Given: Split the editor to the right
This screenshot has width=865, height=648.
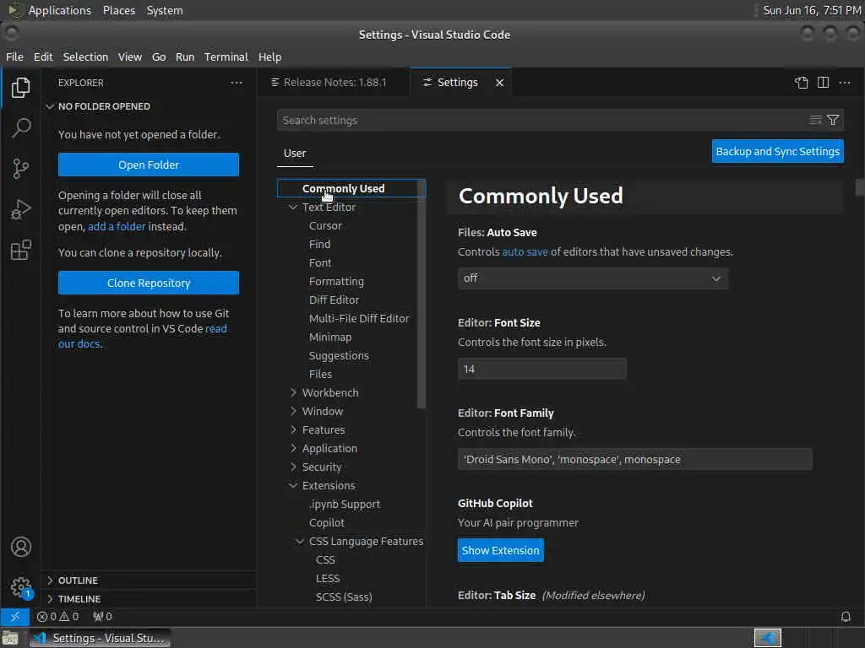Looking at the screenshot, I should [x=823, y=83].
